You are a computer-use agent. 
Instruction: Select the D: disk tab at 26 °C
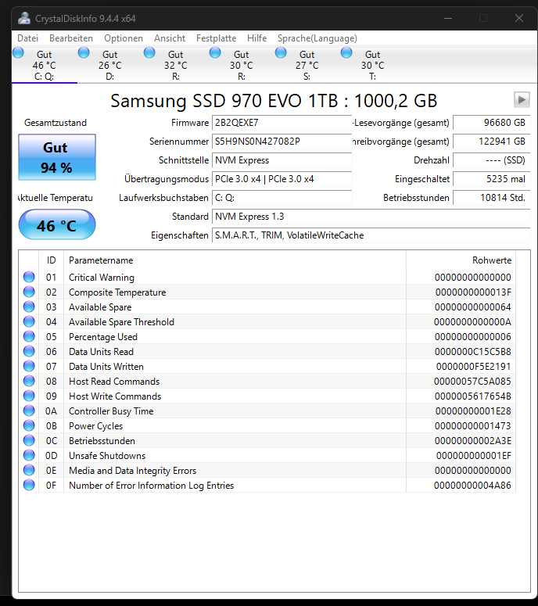pyautogui.click(x=109, y=65)
